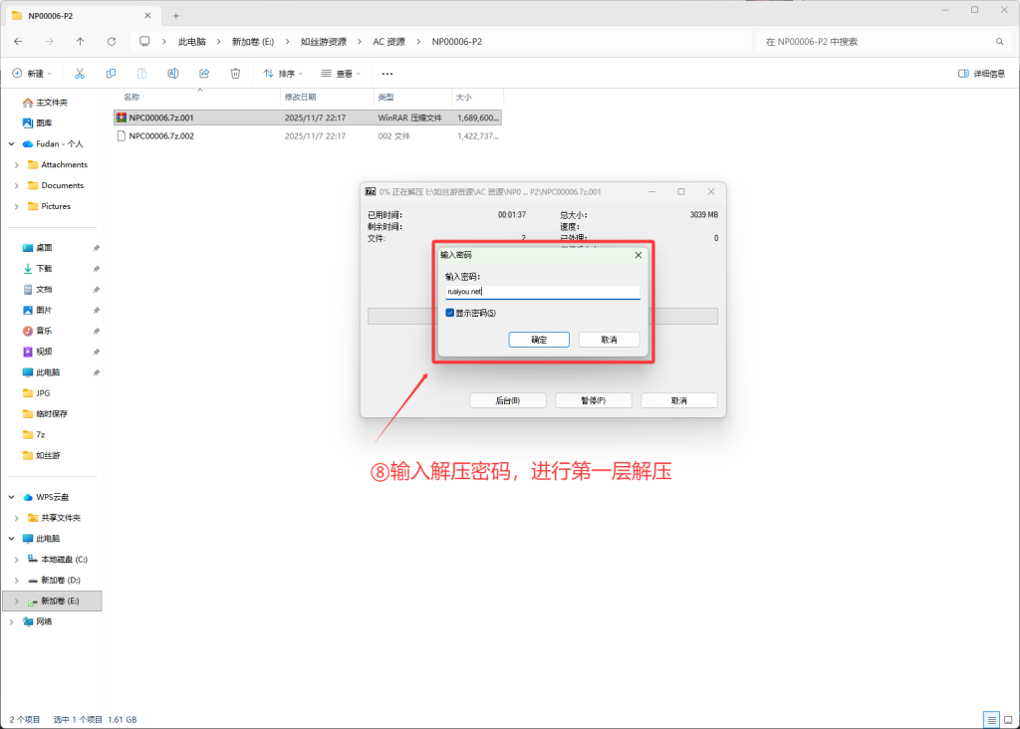This screenshot has height=729, width=1020.
Task: Click the share icon in toolbar
Action: click(204, 74)
